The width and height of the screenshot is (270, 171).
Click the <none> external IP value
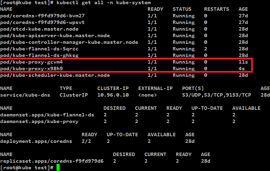point(148,95)
